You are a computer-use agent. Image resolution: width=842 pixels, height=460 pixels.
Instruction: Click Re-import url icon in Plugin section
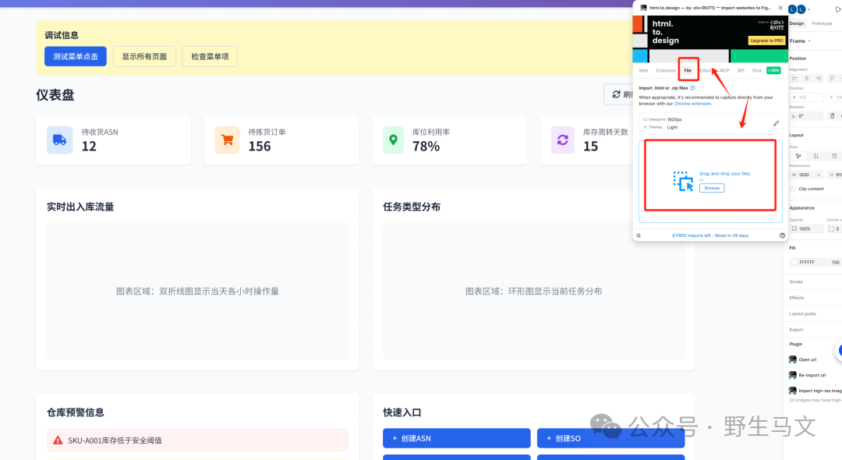(793, 374)
